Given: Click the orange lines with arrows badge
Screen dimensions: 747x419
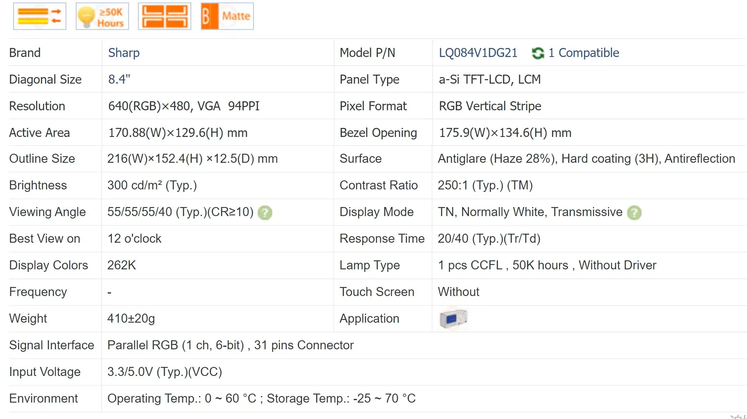Looking at the screenshot, I should pyautogui.click(x=40, y=16).
